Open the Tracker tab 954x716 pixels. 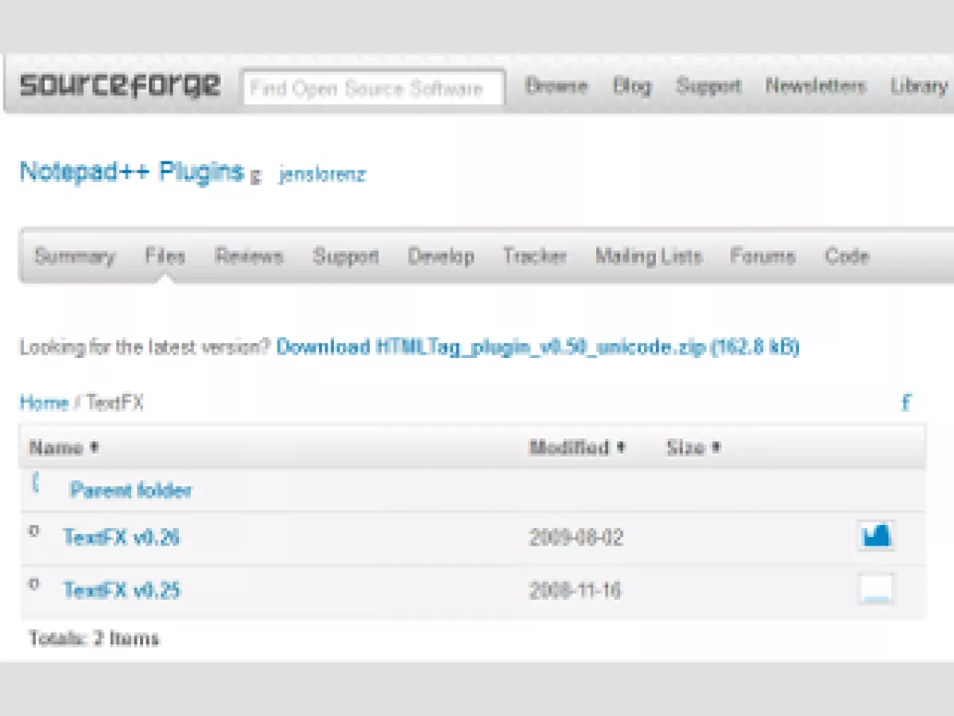click(x=535, y=256)
